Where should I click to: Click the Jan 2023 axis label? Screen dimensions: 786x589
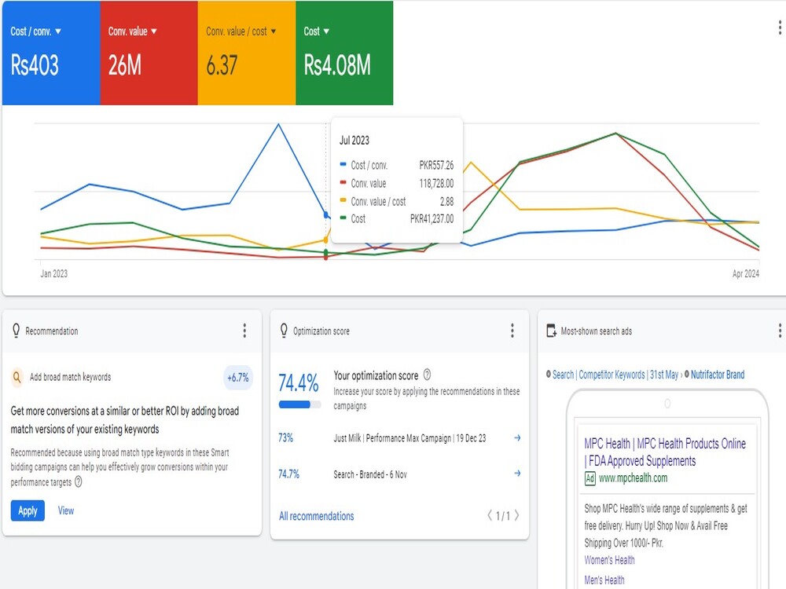[53, 273]
